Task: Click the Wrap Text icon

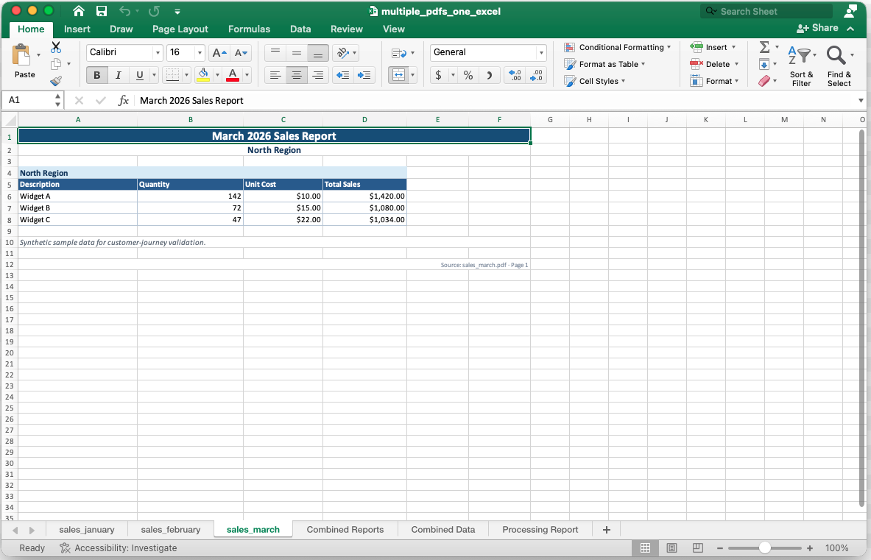Action: [x=399, y=53]
